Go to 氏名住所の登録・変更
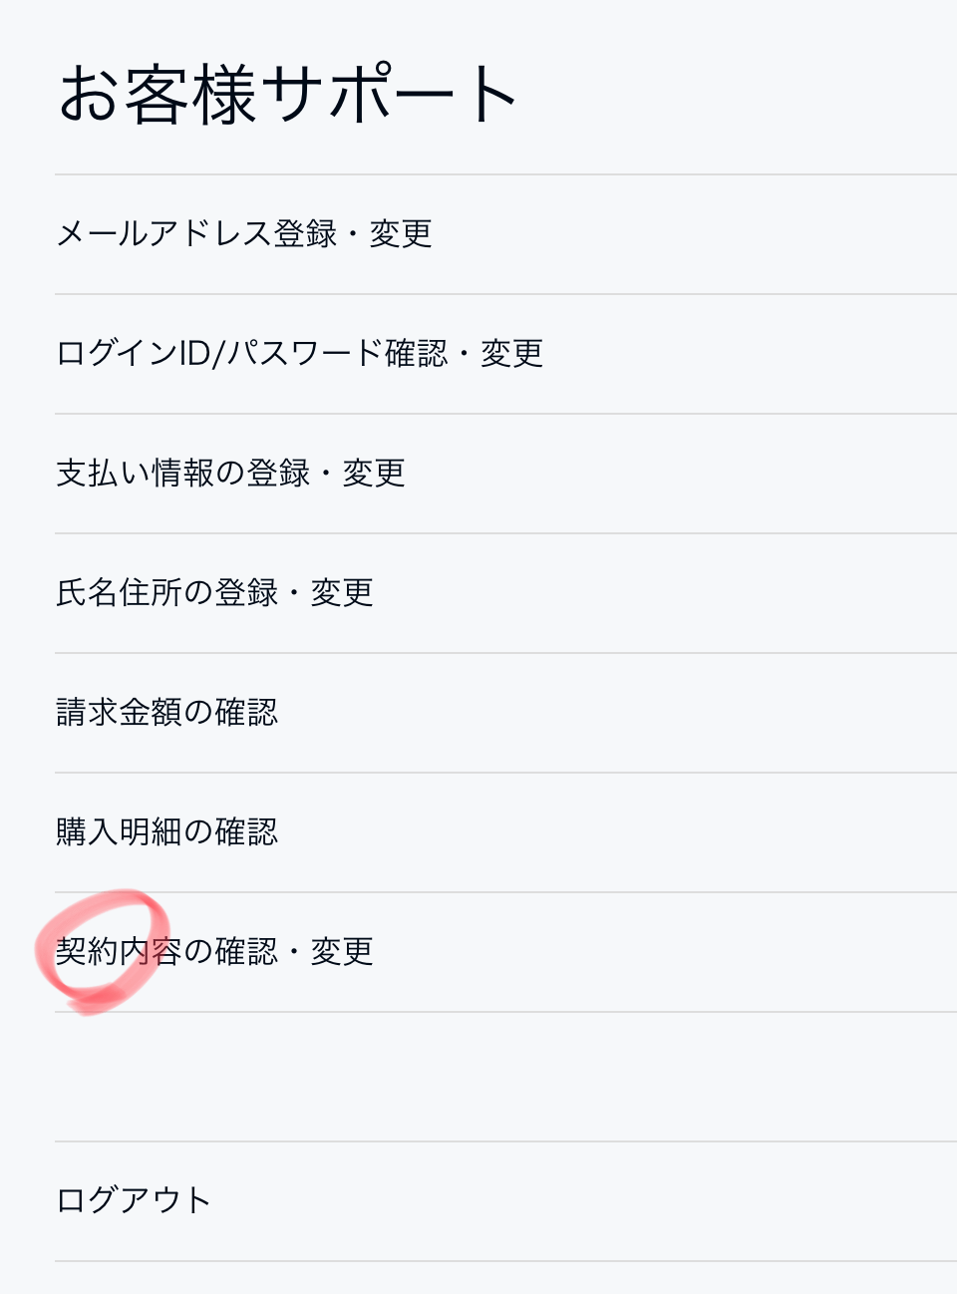Screen dimensions: 957x1294 click(505, 593)
